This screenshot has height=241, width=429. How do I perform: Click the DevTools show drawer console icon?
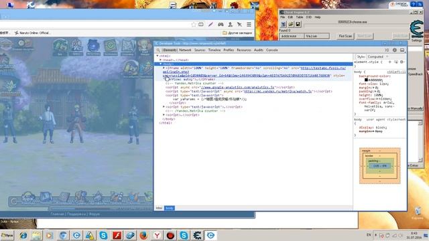tap(387, 50)
